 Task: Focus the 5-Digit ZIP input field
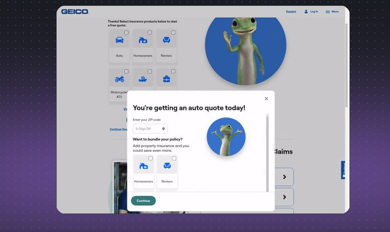[147, 129]
